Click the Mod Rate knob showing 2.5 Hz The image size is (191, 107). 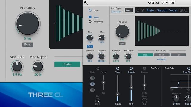coord(17,66)
